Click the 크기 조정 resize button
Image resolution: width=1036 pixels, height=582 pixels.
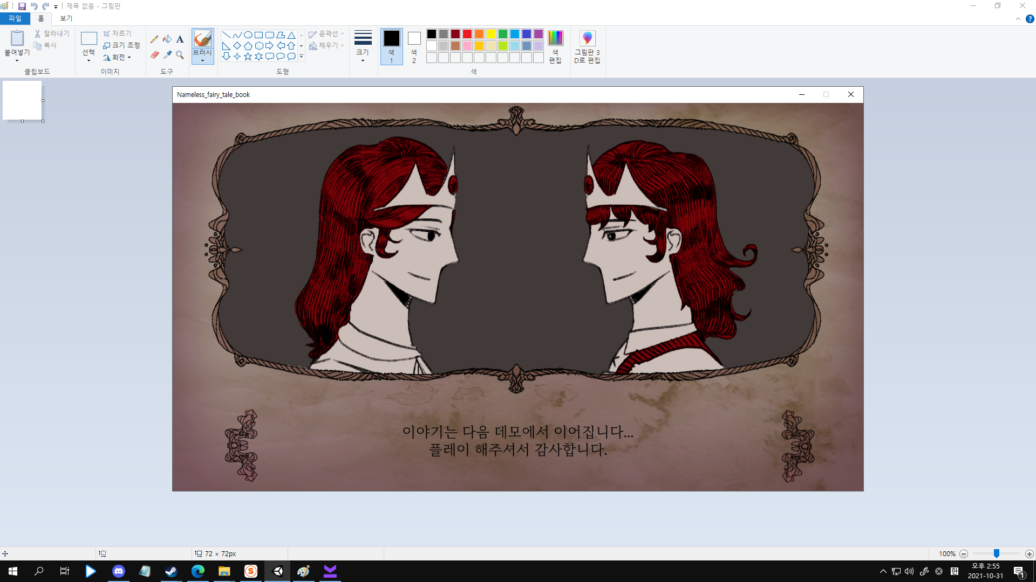(122, 45)
